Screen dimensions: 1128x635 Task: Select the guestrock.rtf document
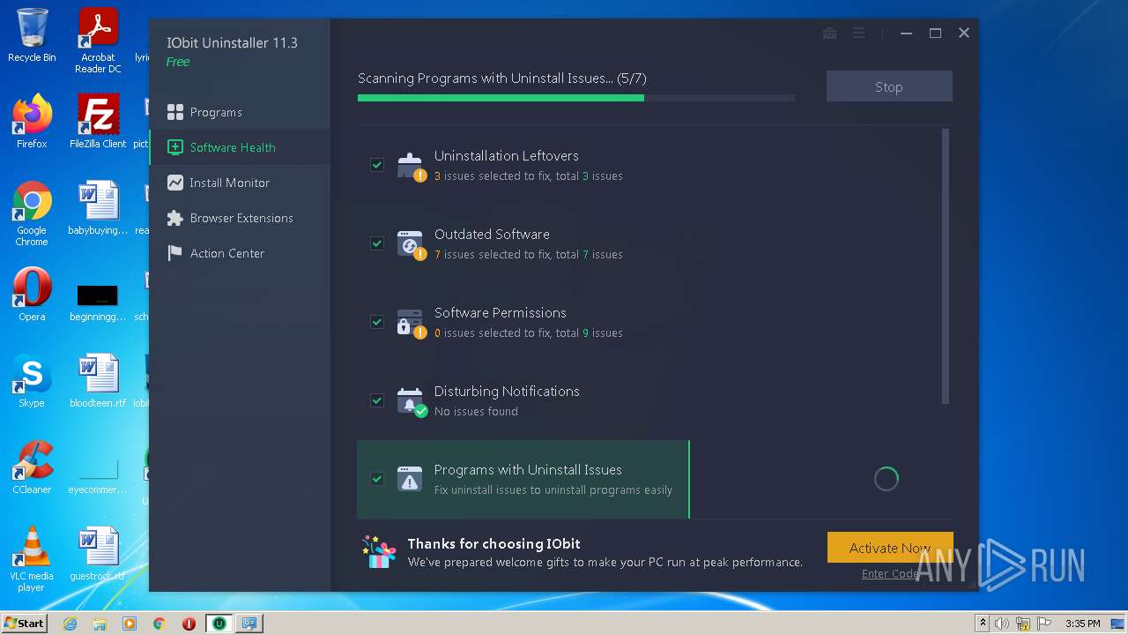pyautogui.click(x=98, y=554)
